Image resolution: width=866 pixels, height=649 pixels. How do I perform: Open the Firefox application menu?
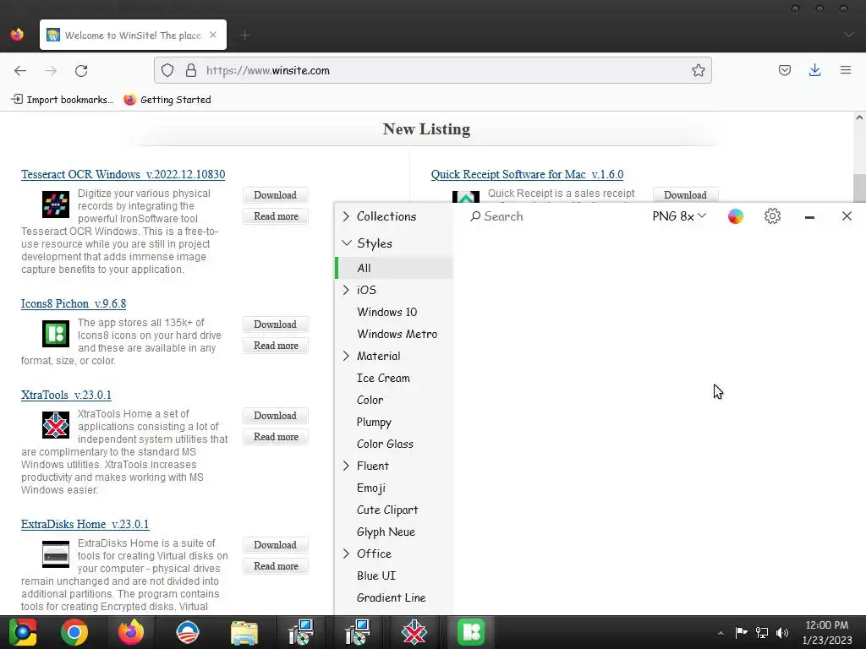pyautogui.click(x=845, y=71)
